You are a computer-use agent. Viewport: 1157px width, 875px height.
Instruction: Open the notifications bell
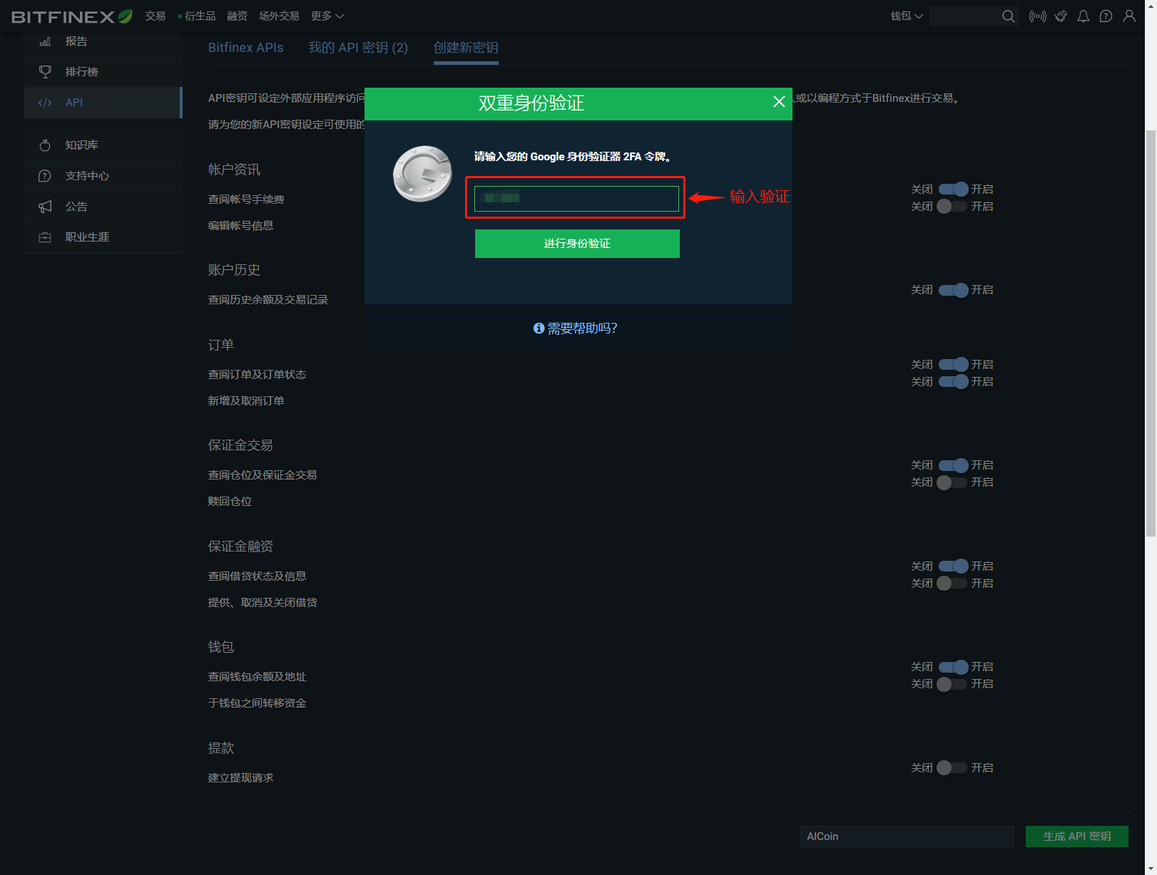tap(1084, 16)
